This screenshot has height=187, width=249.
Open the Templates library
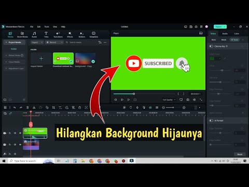coord(94,34)
